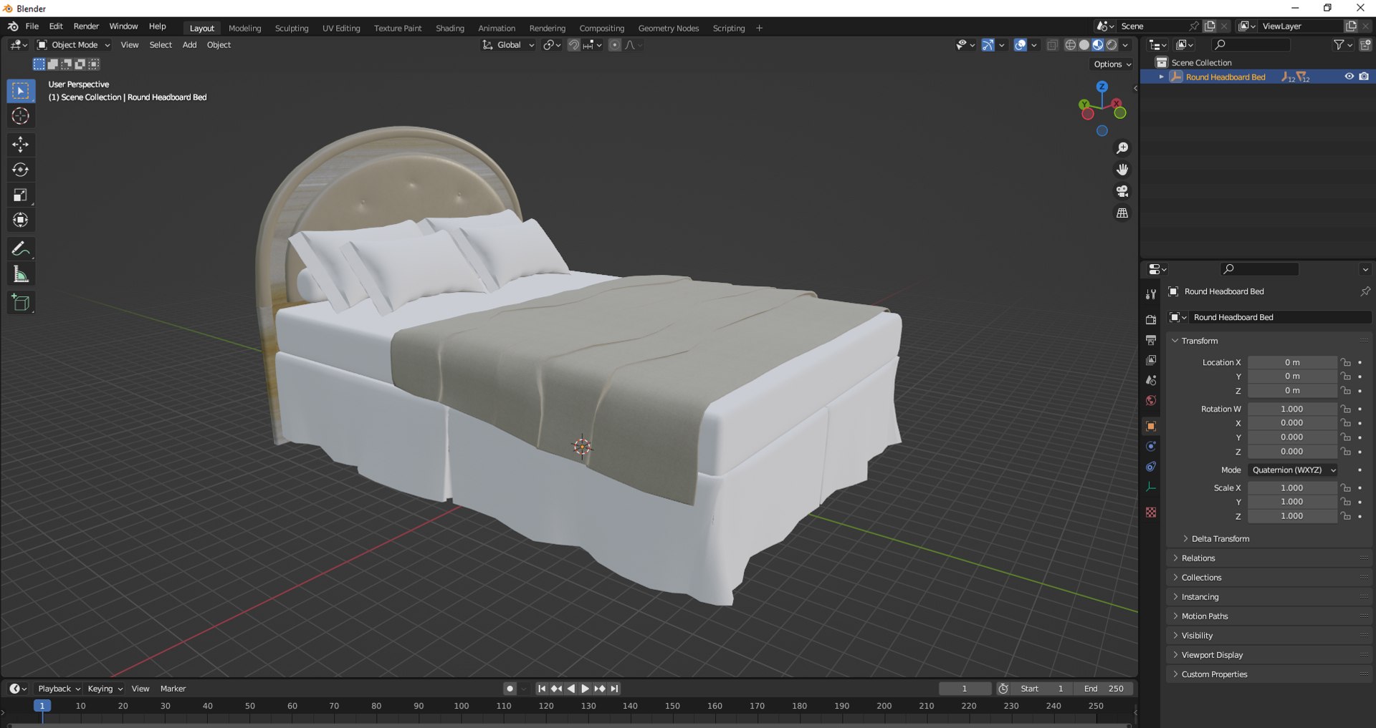The height and width of the screenshot is (728, 1376).
Task: Select the Cursor tool in the toolbar
Action: tap(21, 116)
